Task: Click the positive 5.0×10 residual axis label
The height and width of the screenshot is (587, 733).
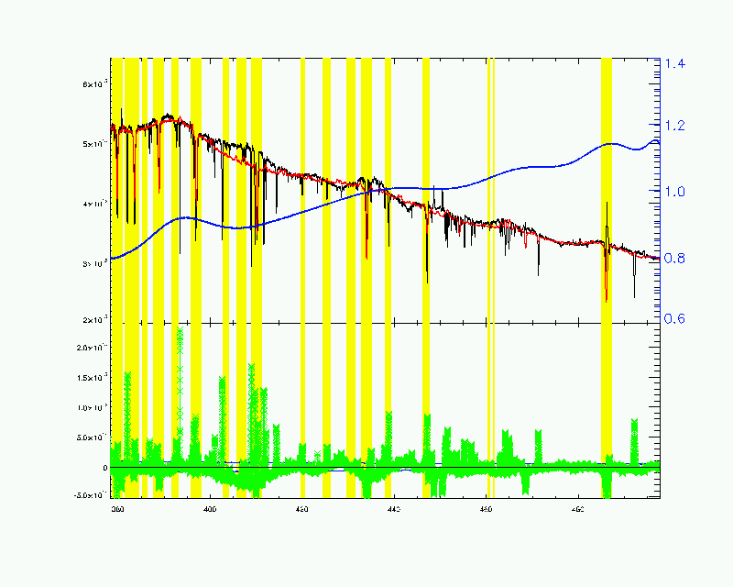Action: click(x=93, y=437)
